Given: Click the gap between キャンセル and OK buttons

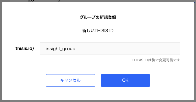Looking at the screenshot, I should pyautogui.click(x=98, y=80).
